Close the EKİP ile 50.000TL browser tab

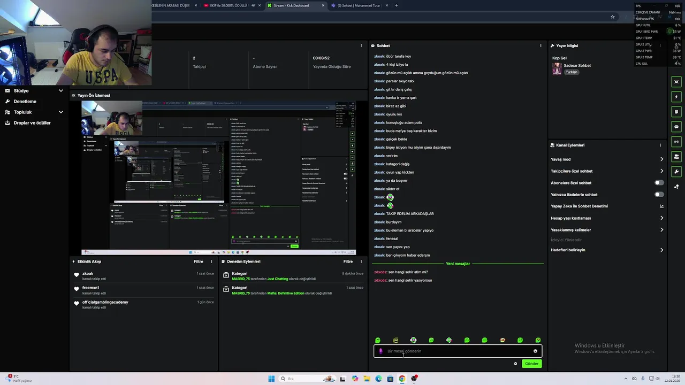pyautogui.click(x=260, y=5)
